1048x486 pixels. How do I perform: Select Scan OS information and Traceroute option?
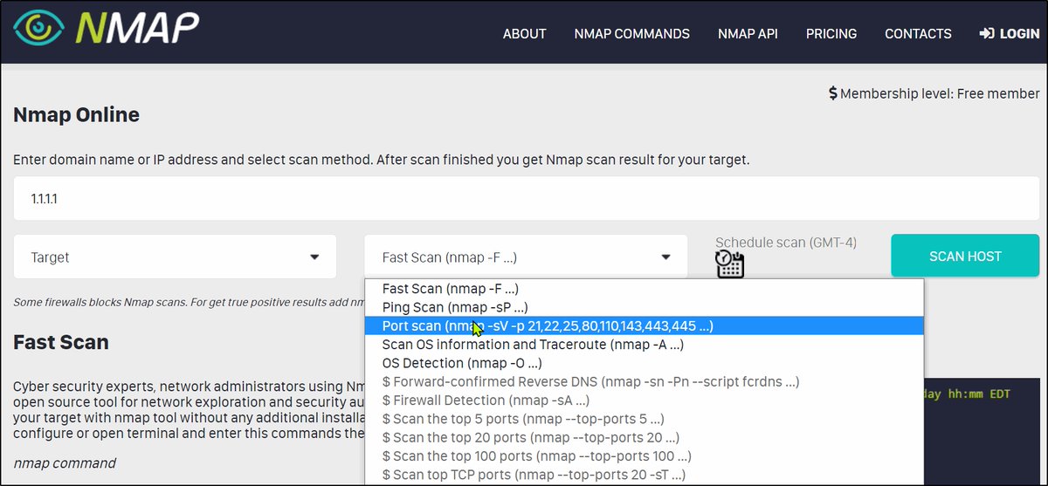click(644, 345)
